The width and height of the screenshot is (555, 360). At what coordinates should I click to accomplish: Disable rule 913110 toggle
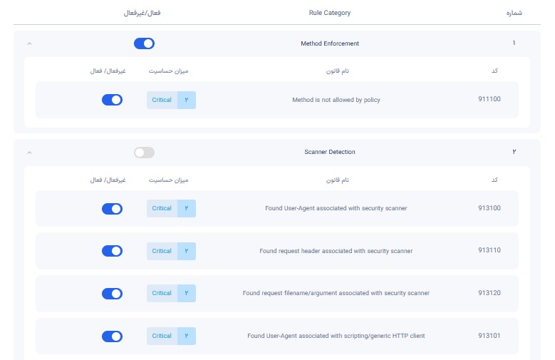click(x=112, y=251)
